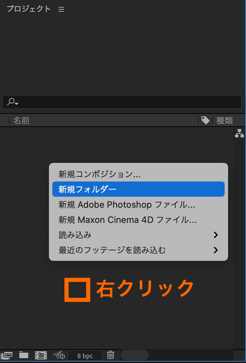Sort by the 名前 column header
This screenshot has width=246, height=363.
pyautogui.click(x=21, y=120)
